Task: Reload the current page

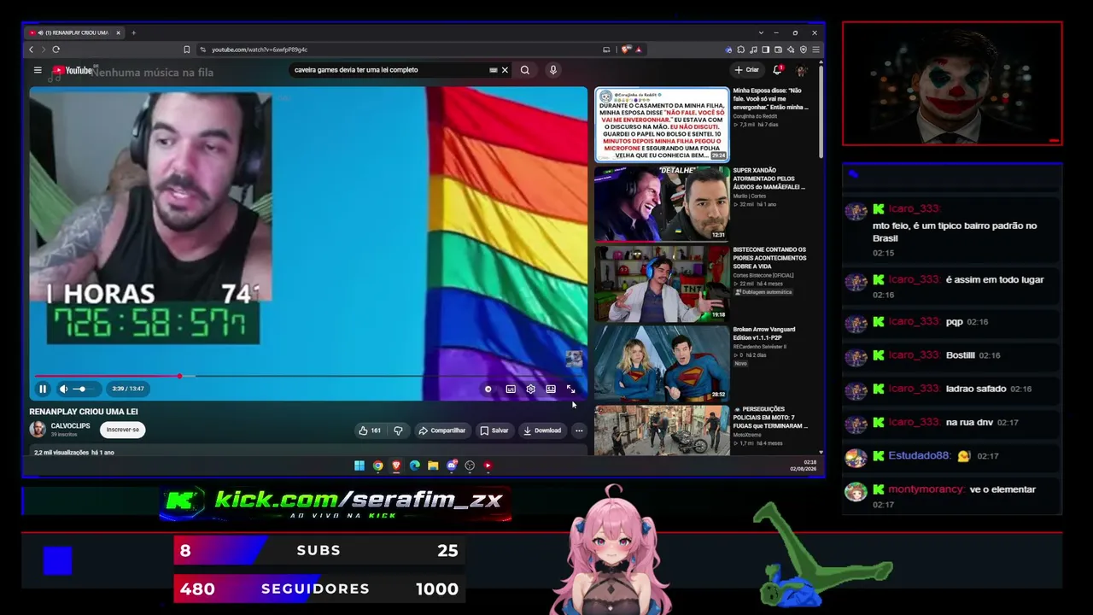Action: tap(56, 50)
